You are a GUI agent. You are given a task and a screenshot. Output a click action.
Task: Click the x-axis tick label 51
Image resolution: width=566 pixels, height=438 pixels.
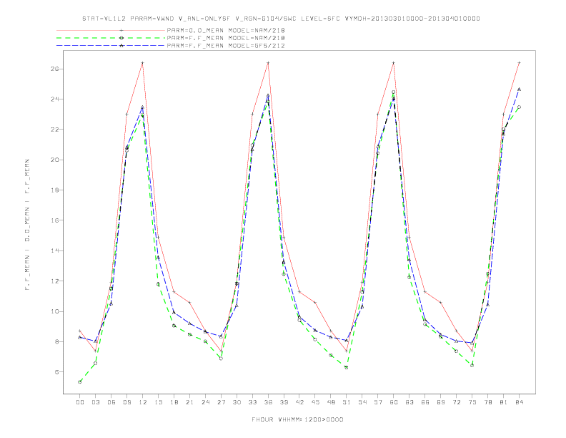[347, 402]
